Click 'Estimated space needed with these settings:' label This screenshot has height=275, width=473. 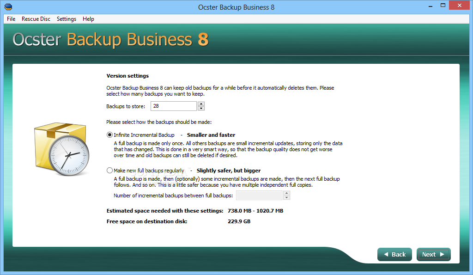point(165,211)
